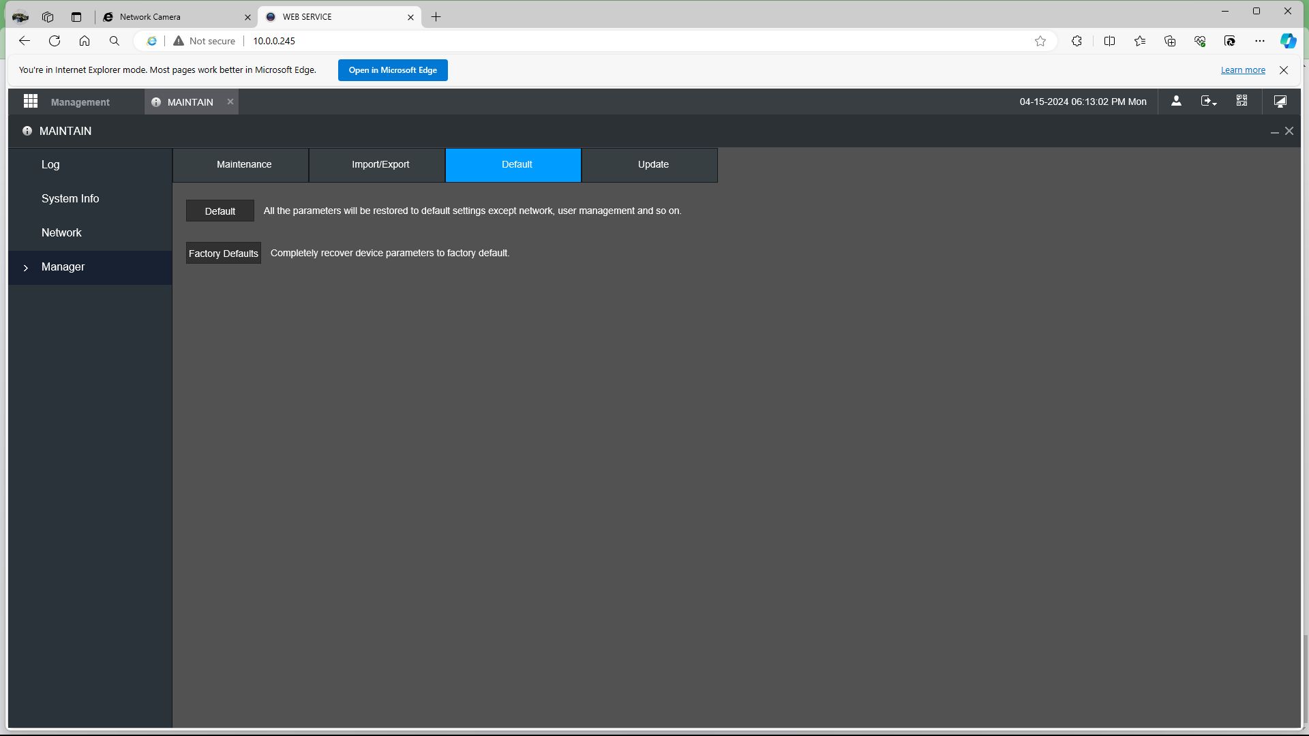The height and width of the screenshot is (736, 1309).
Task: Switch to the Maintenance tab
Action: tap(241, 165)
